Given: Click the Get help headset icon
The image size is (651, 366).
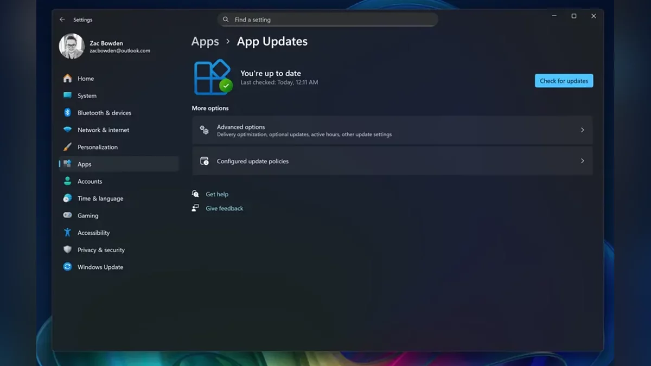Looking at the screenshot, I should [x=195, y=194].
